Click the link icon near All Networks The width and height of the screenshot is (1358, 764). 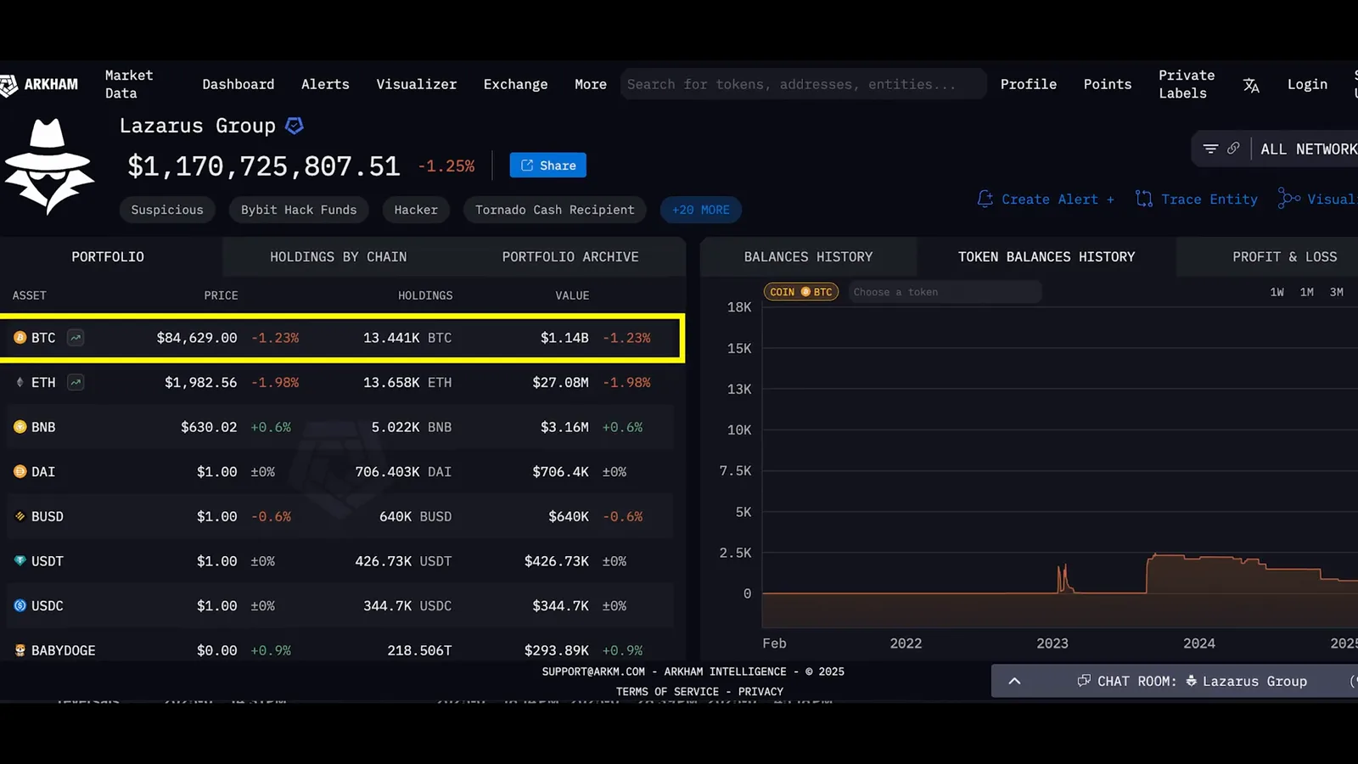coord(1233,149)
